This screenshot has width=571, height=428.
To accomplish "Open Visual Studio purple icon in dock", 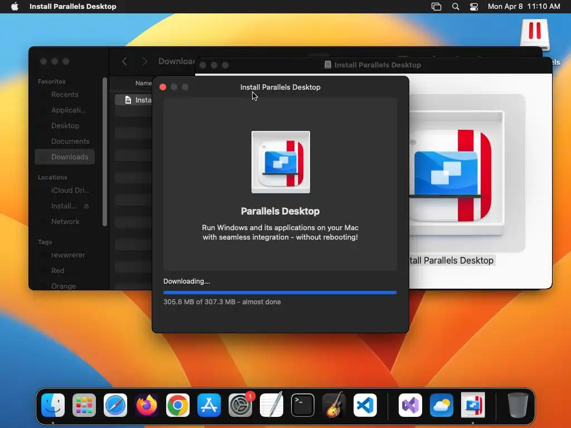I will click(410, 405).
